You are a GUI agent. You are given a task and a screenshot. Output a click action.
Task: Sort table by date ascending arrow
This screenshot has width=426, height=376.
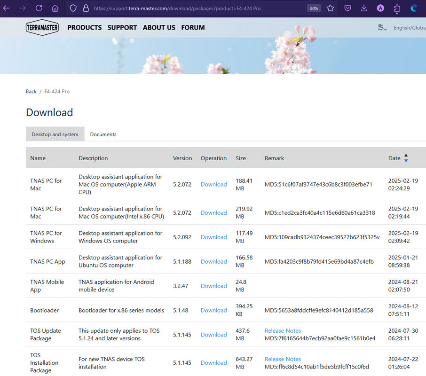click(x=406, y=155)
